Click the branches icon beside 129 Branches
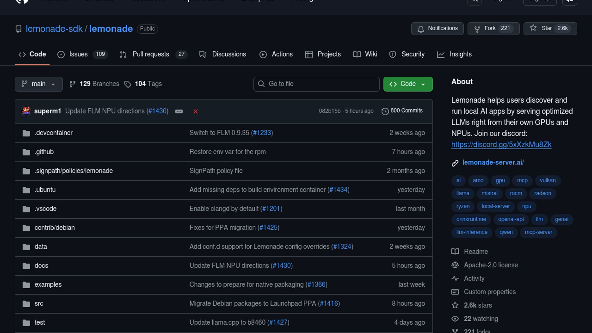The height and width of the screenshot is (333, 592). pos(72,84)
